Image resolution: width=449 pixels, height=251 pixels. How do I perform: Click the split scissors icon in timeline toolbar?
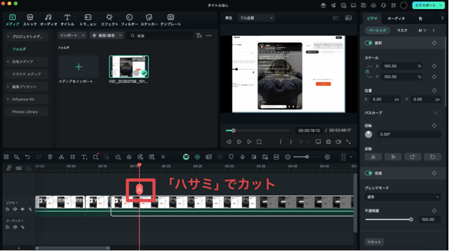pos(61,157)
